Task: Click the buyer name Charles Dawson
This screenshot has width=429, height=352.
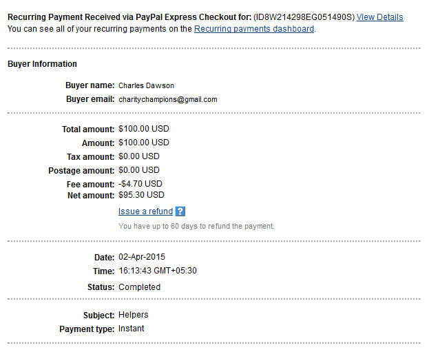Action: point(146,85)
